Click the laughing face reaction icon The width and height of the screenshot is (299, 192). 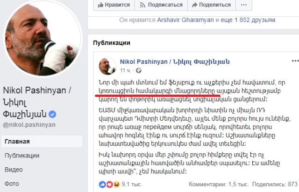point(116,185)
